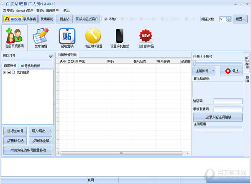Click the 联系作者 button
The width and height of the screenshot is (251, 184).
(x=30, y=19)
